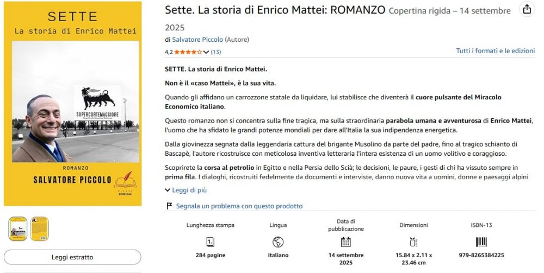Click the star rating icons

click(188, 52)
